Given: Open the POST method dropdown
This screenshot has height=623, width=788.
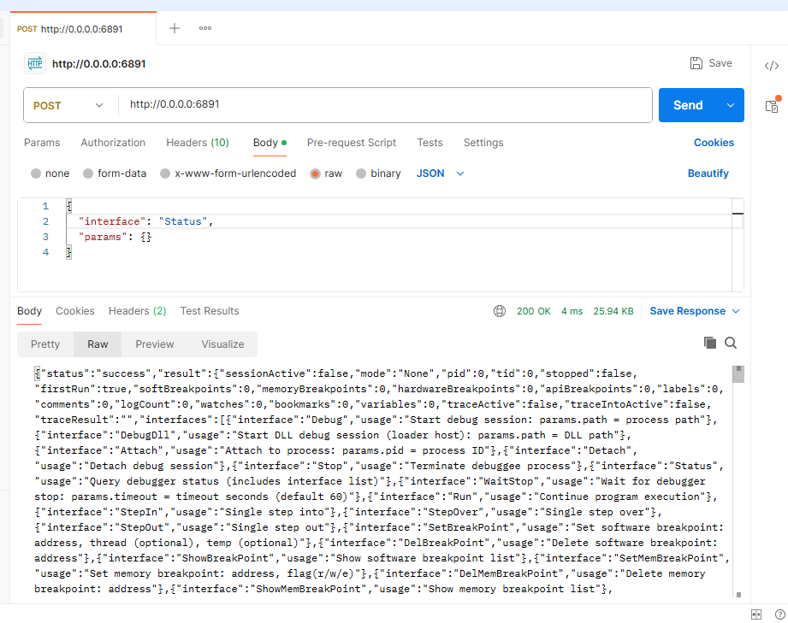Looking at the screenshot, I should [68, 105].
